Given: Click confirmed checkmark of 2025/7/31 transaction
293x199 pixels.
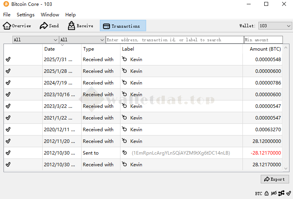Looking at the screenshot, I should [8, 60].
